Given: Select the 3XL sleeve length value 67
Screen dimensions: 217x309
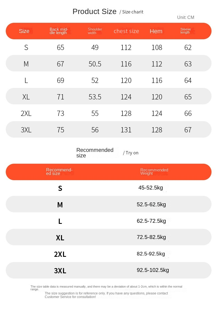Looking at the screenshot, I should click(x=188, y=130).
